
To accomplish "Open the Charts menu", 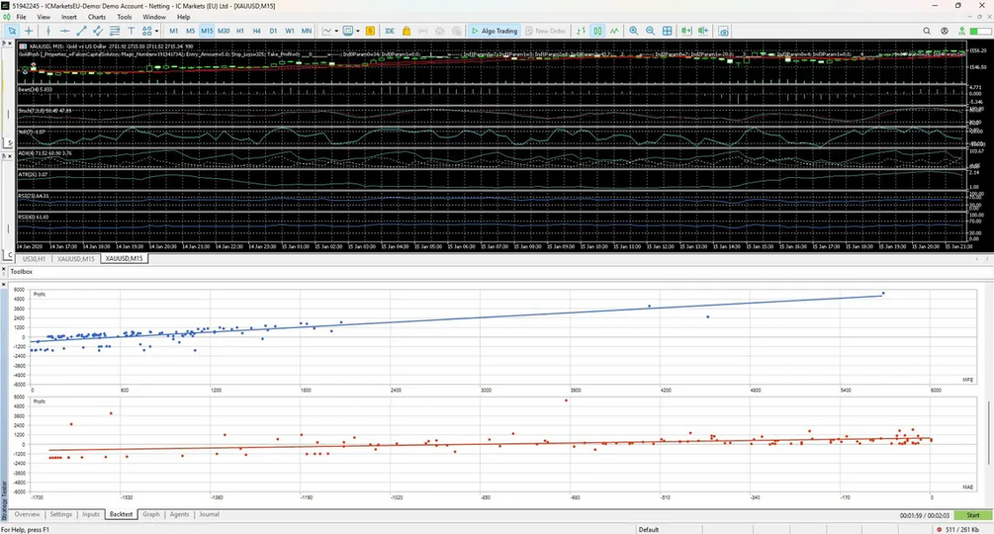I will [97, 17].
